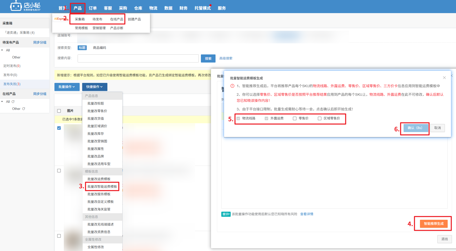
Task: Uncheck the selected first product row
Action: 59,128
